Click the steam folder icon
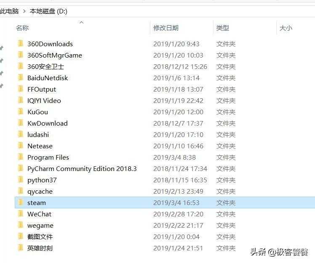 point(20,203)
